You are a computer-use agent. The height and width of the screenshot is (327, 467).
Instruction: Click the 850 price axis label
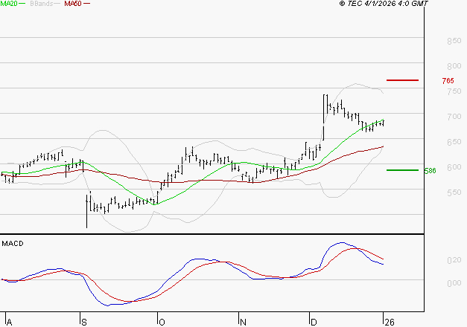pos(454,41)
